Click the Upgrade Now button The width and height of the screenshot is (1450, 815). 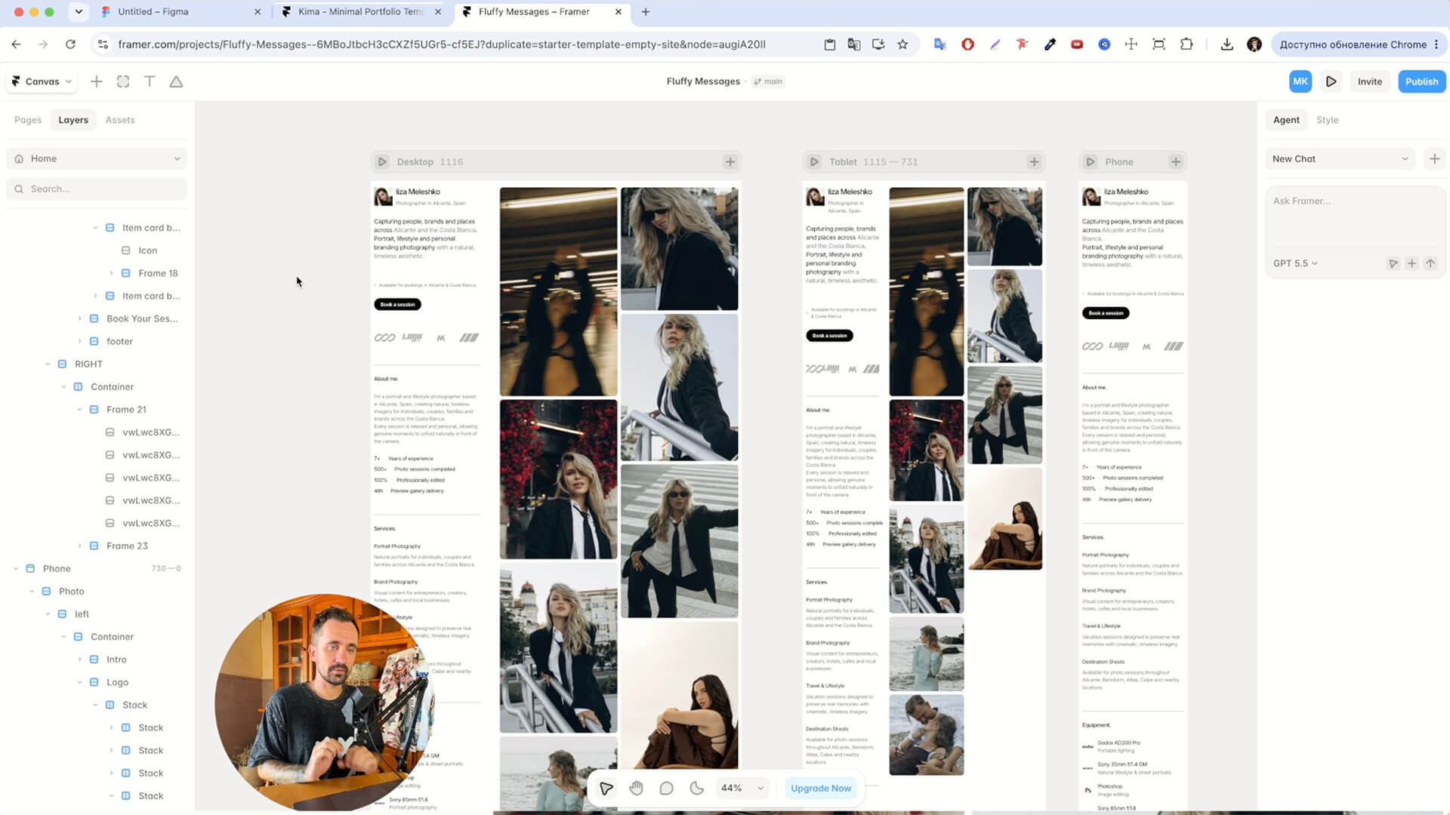[820, 788]
